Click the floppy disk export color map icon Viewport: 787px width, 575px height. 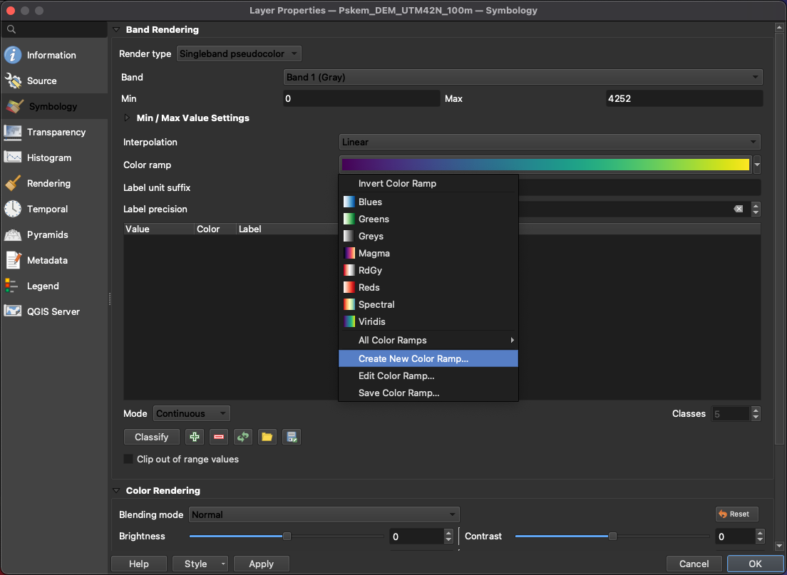(x=291, y=437)
